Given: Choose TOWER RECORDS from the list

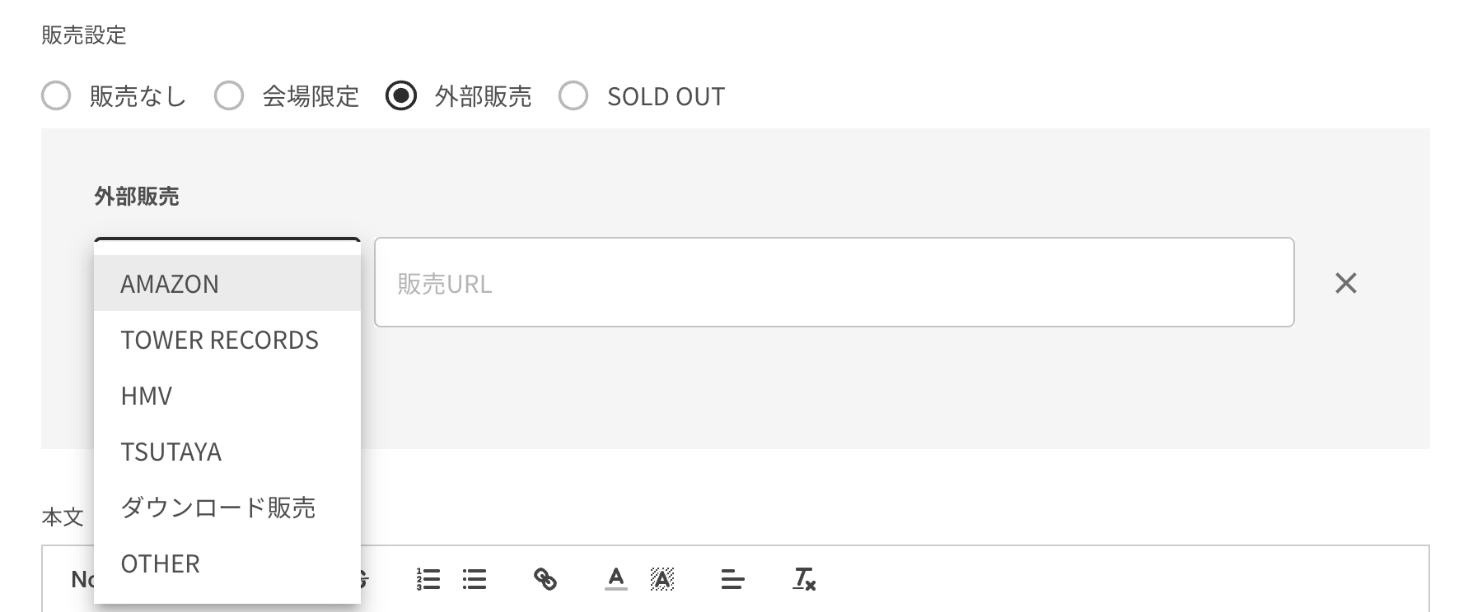Looking at the screenshot, I should pos(227,339).
